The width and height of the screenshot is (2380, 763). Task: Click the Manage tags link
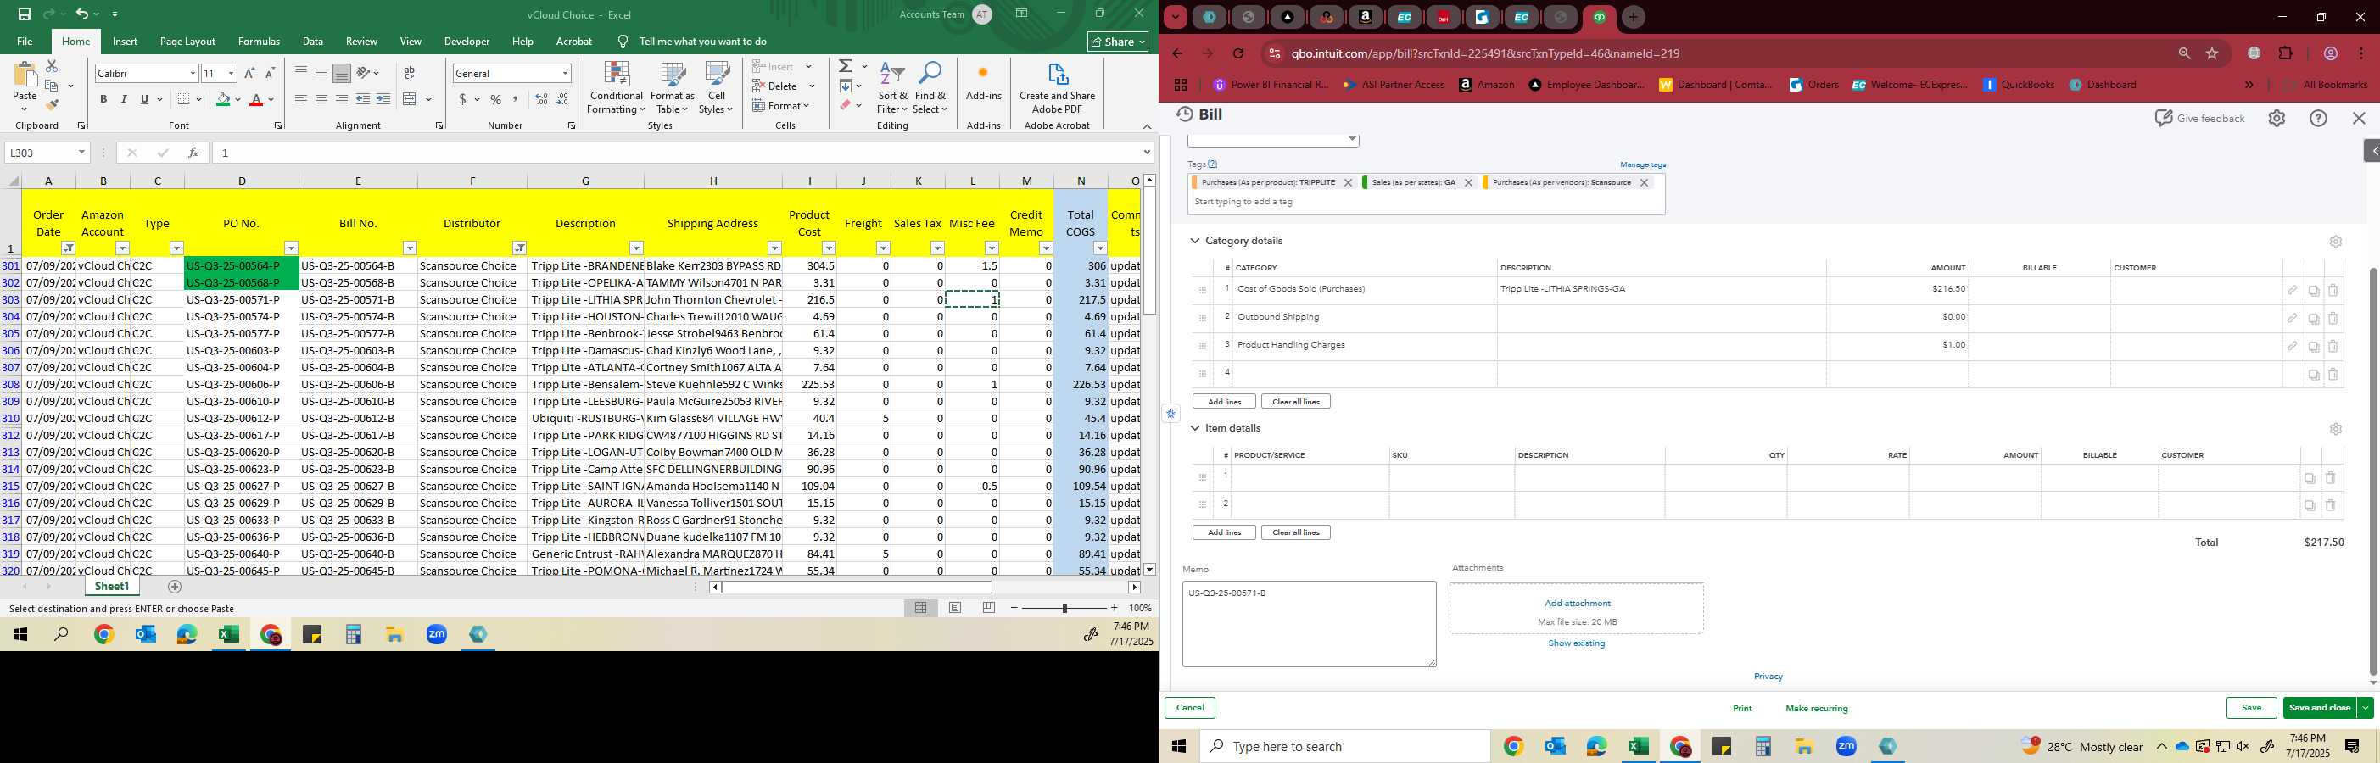(1643, 165)
